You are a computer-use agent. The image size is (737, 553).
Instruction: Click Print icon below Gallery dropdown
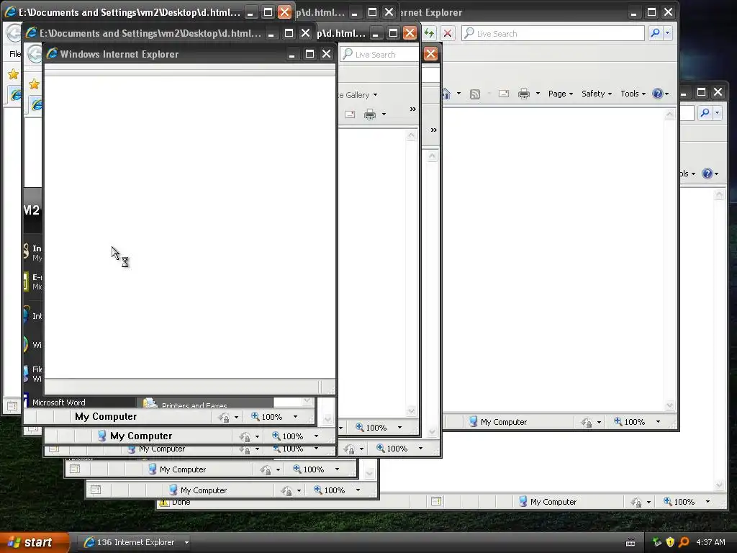click(x=370, y=114)
